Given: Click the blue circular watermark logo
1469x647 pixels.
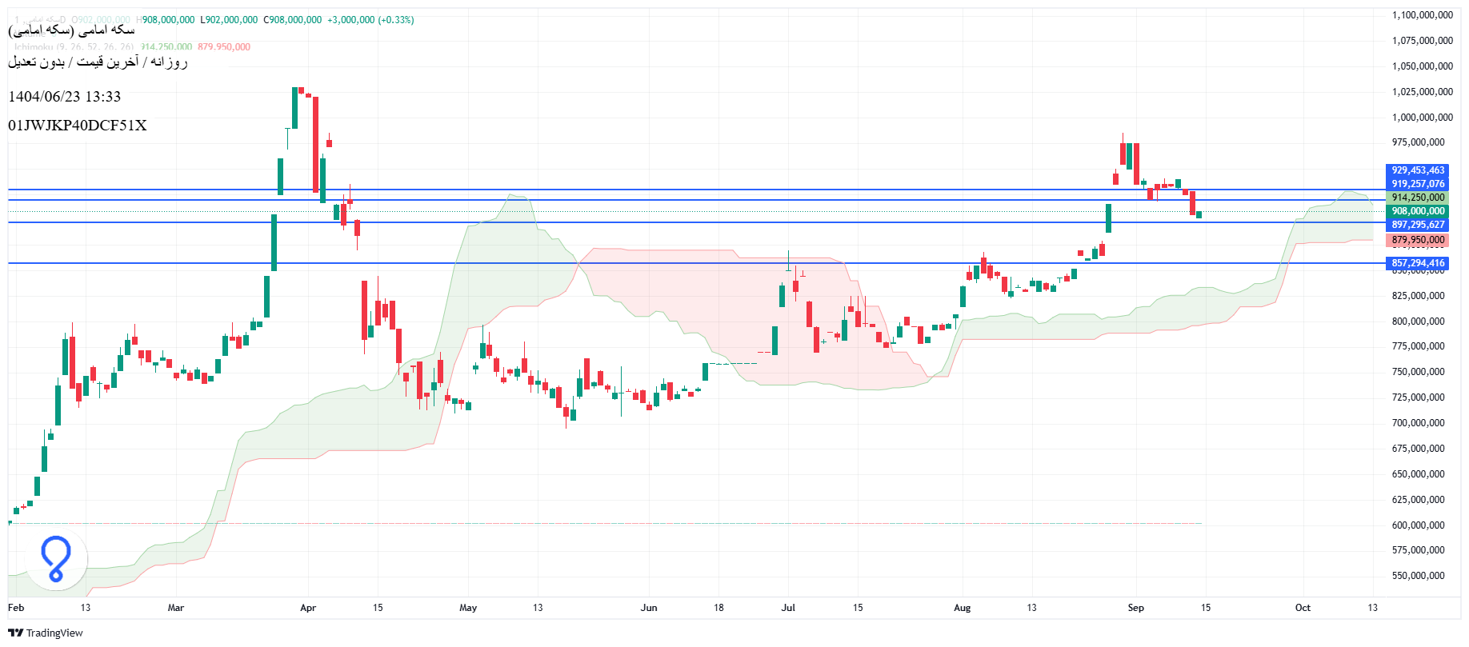Looking at the screenshot, I should pos(55,559).
